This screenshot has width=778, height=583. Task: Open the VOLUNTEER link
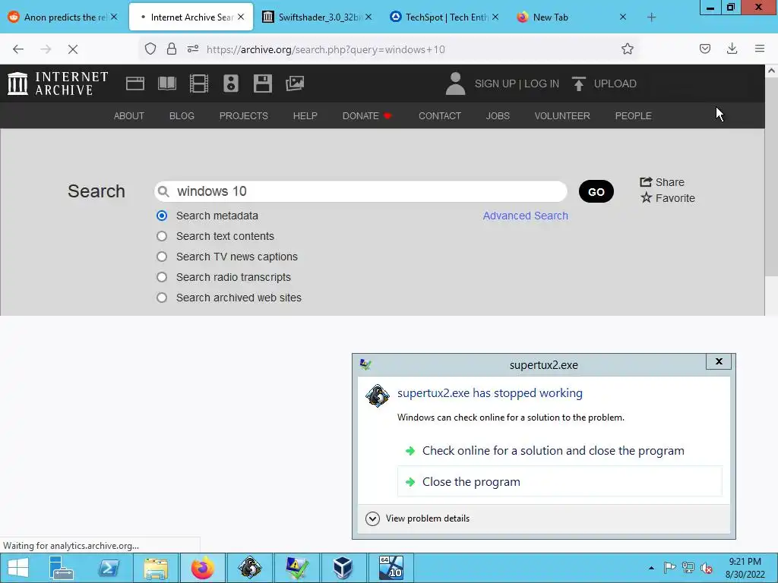click(x=562, y=115)
